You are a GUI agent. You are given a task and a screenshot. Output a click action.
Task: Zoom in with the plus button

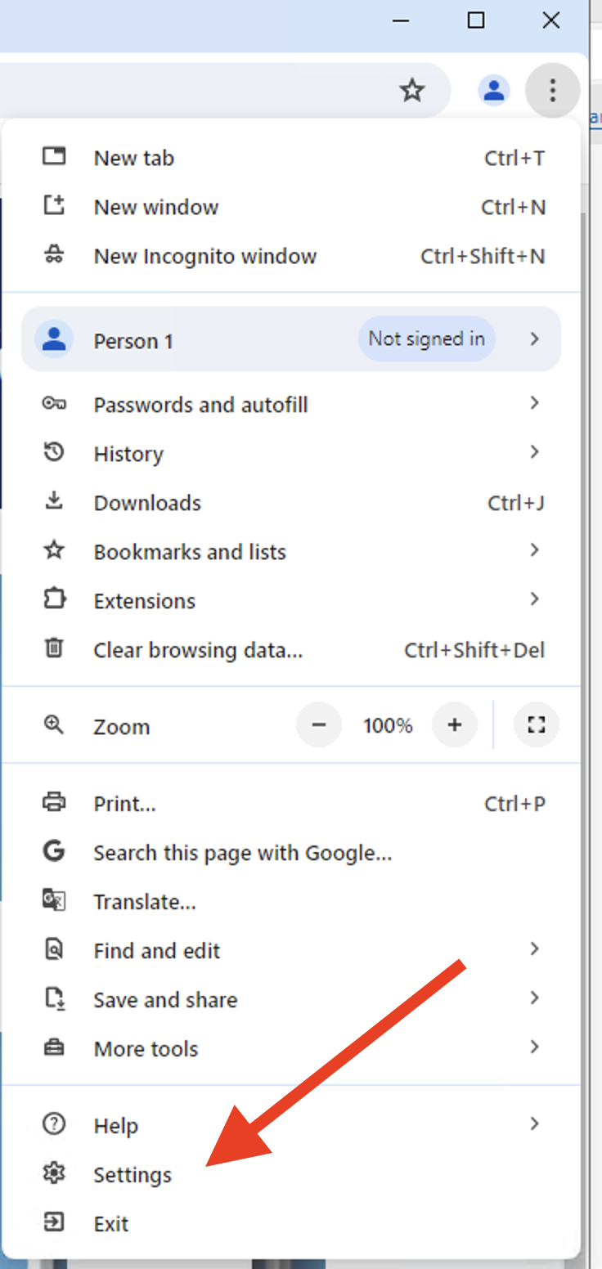click(455, 724)
